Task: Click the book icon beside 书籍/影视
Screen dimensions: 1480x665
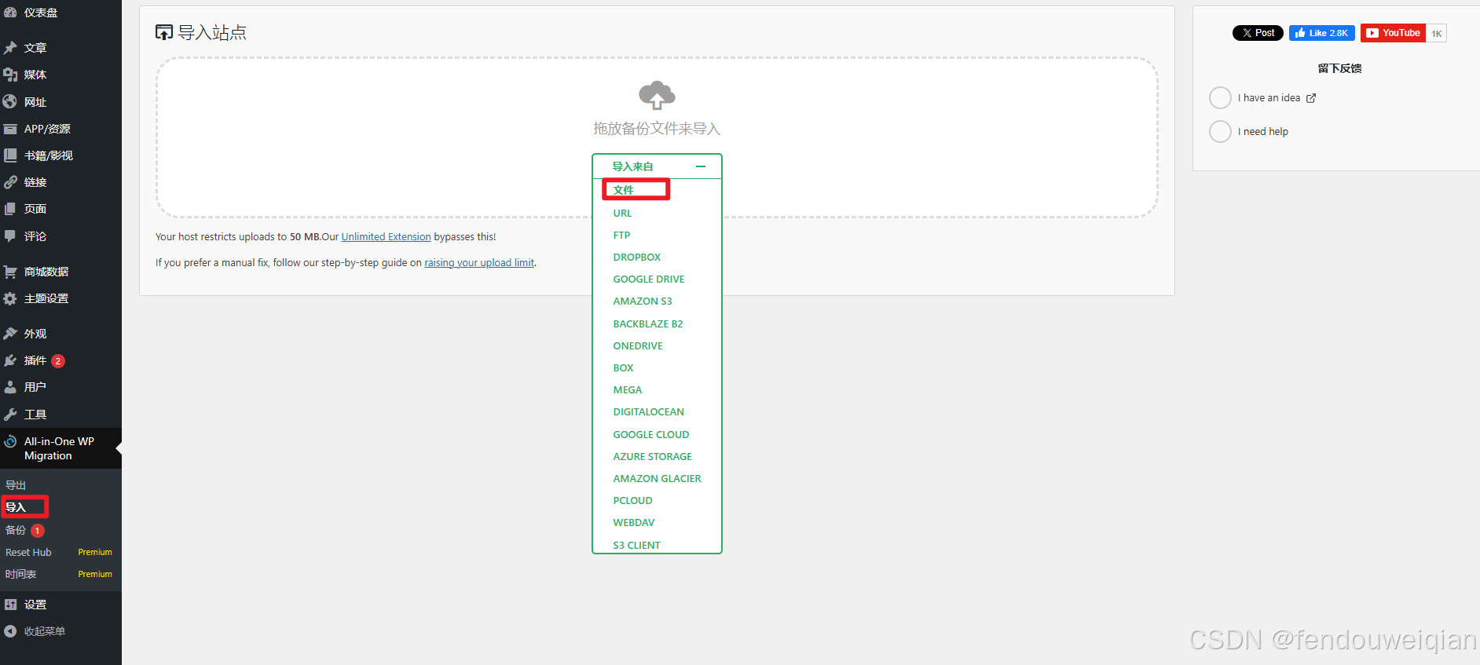Action: point(10,155)
